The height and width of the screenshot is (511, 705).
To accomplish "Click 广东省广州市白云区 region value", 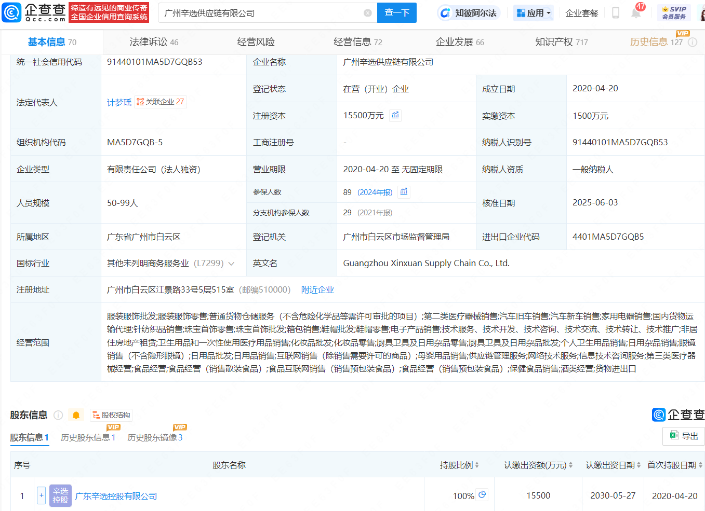I will [x=144, y=237].
